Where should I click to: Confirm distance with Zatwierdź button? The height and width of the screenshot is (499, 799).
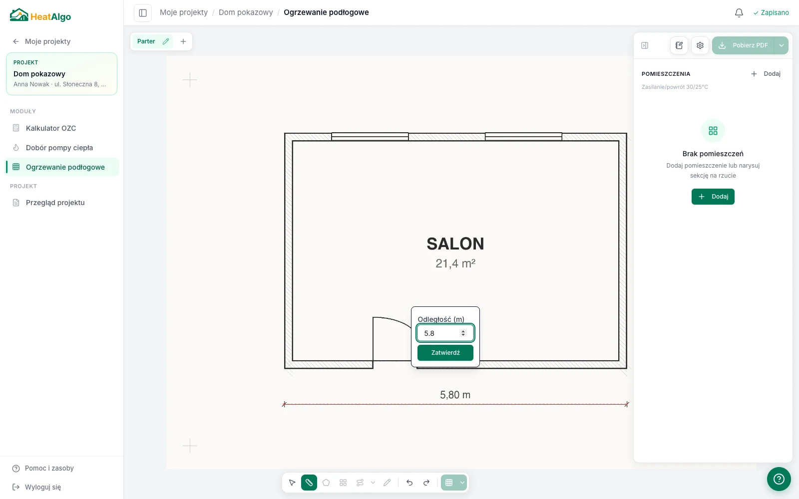pos(445,353)
